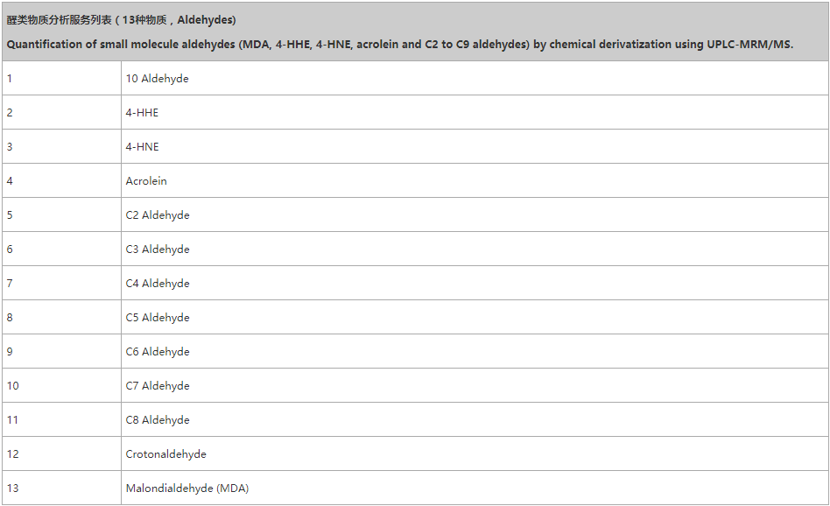Select the Acrolein cell
The image size is (830, 506).
[146, 181]
